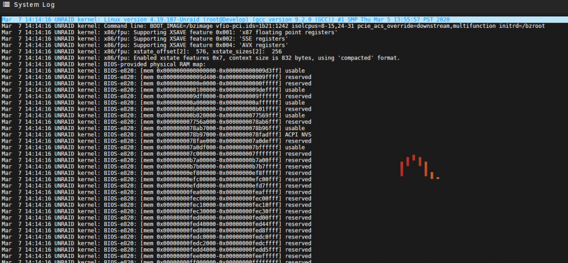The width and height of the screenshot is (568, 263).
Task: Select the reserved range starting 0x000000007756a000
Action: 157,122
